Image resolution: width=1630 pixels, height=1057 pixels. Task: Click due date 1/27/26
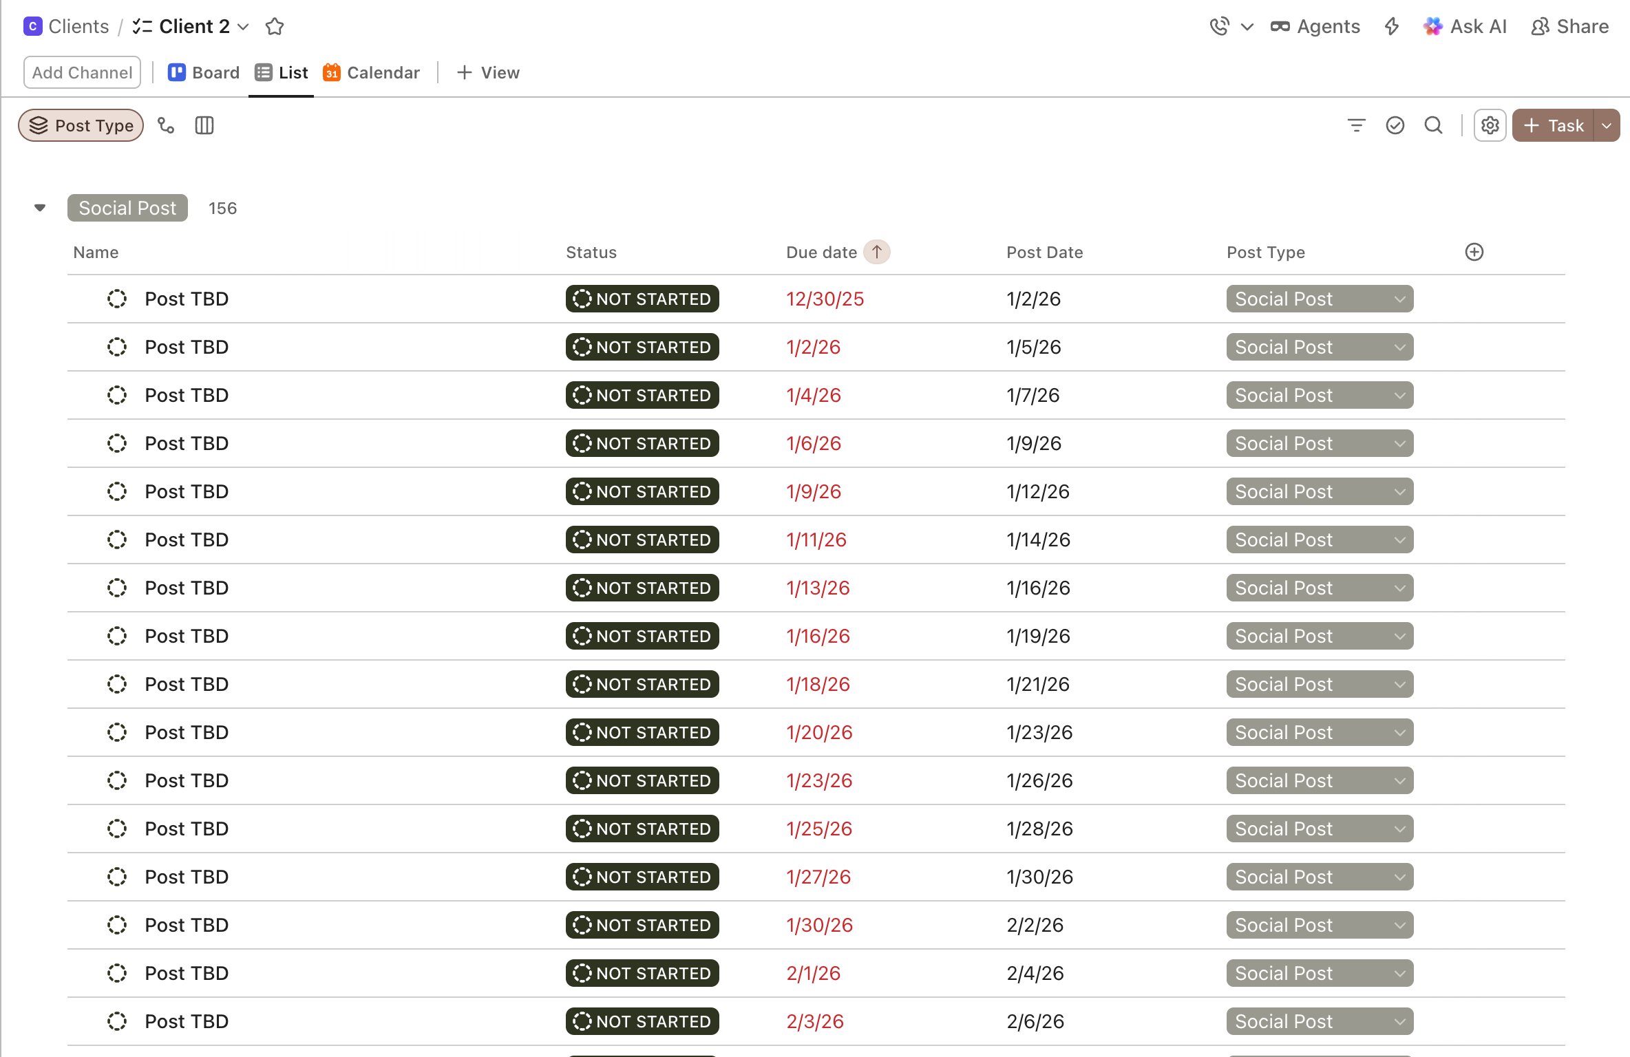[818, 877]
